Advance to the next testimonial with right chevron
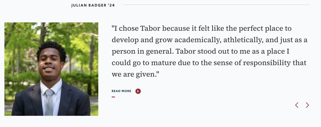321x127 pixels. [307, 105]
